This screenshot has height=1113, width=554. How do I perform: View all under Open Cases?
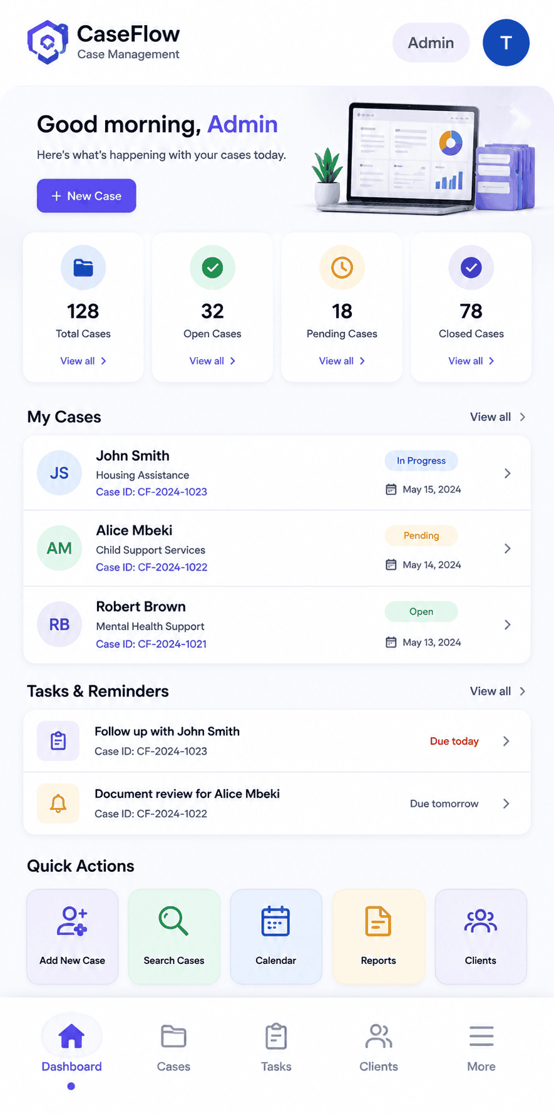click(212, 361)
